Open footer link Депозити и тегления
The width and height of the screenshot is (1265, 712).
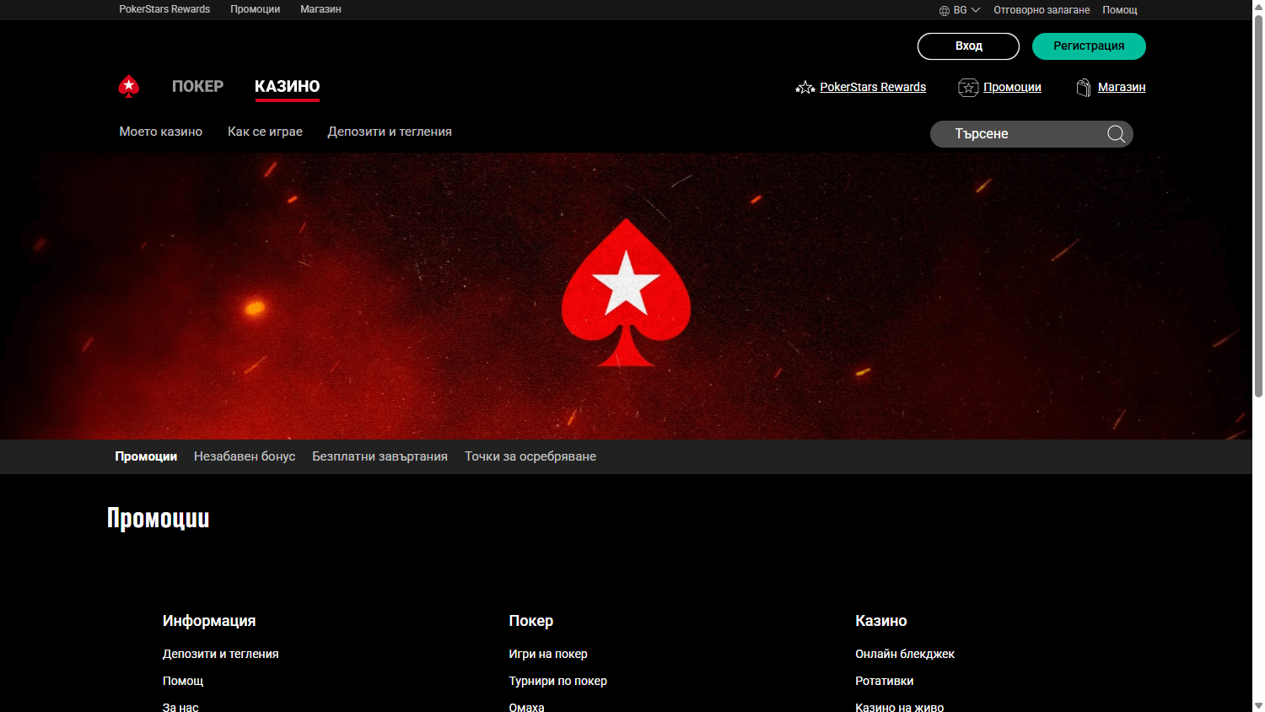click(220, 654)
